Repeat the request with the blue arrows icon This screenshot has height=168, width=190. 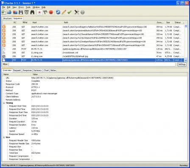(58, 12)
